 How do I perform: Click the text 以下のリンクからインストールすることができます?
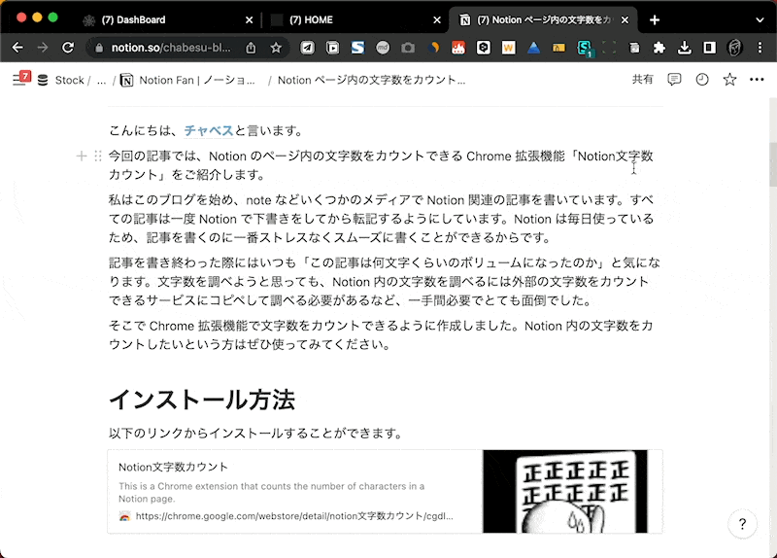(x=254, y=433)
